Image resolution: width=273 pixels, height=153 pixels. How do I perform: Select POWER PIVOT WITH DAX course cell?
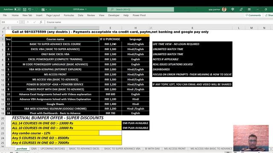pos(55,89)
